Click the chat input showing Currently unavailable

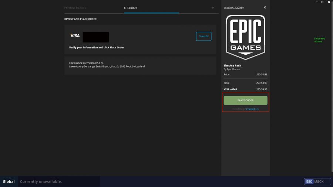pyautogui.click(x=58, y=181)
